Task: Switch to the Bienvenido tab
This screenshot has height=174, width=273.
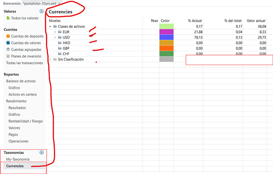Action: pyautogui.click(x=12, y=3)
